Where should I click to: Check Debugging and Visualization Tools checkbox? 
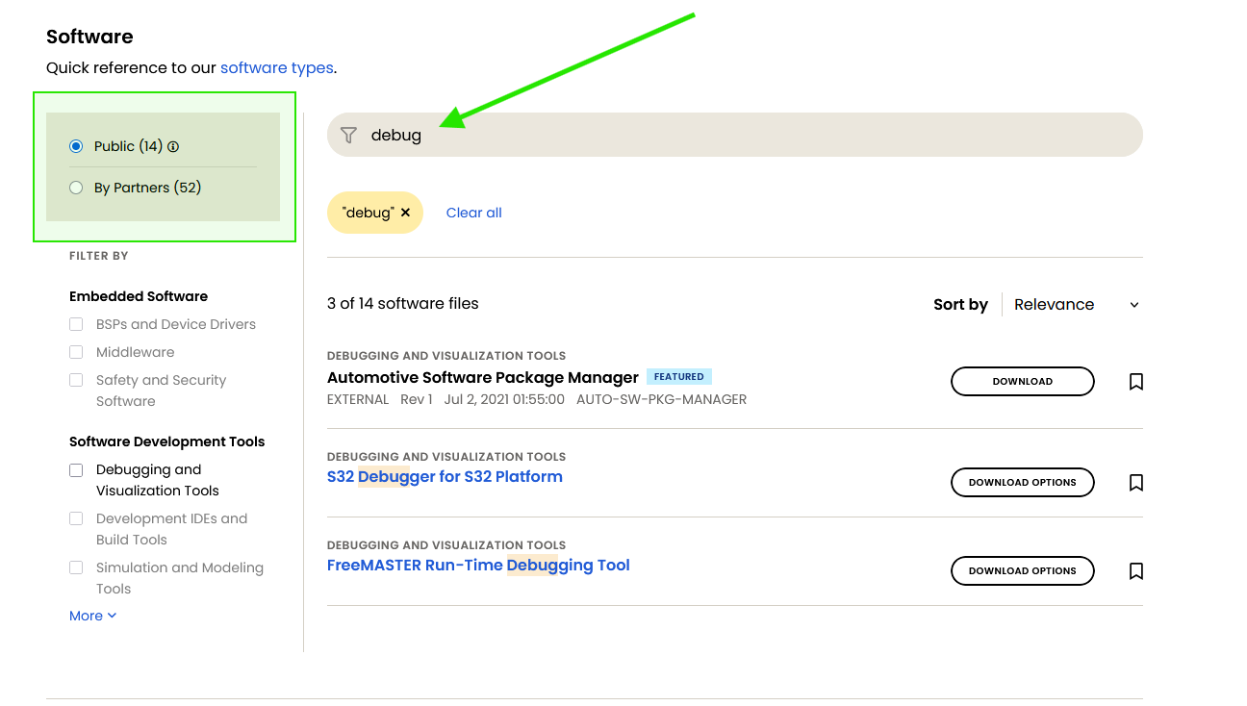[x=76, y=470]
